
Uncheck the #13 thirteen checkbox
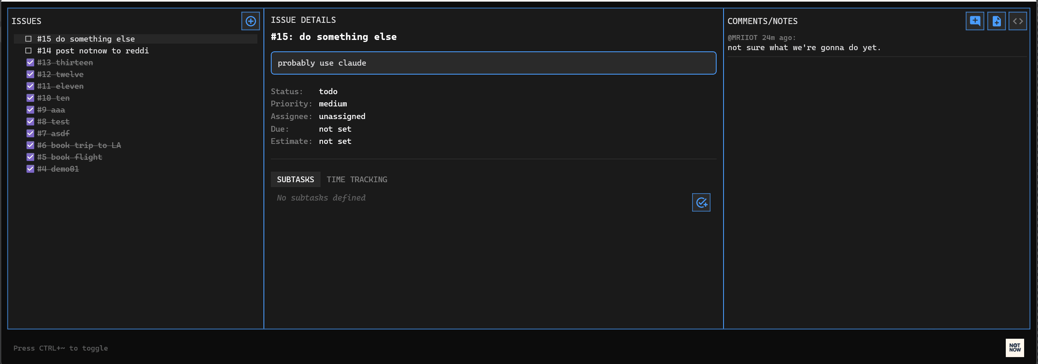pyautogui.click(x=30, y=62)
